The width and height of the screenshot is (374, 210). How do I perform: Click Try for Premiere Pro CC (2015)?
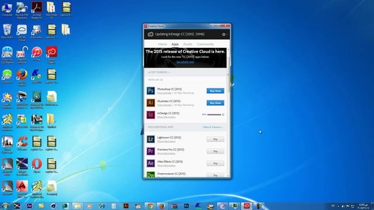tap(215, 152)
